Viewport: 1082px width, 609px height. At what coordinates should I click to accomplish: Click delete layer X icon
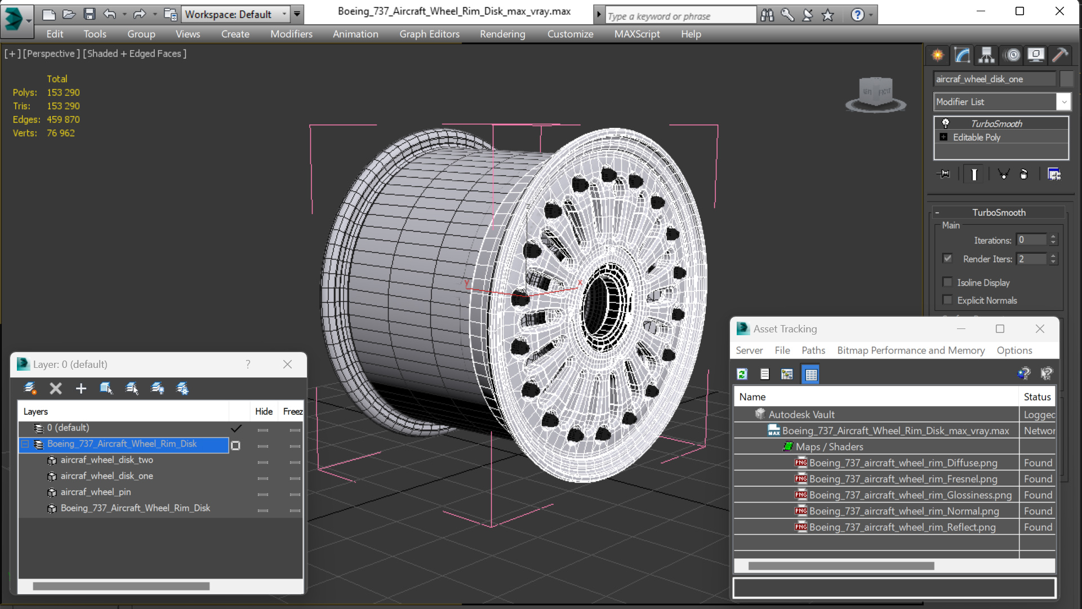(55, 388)
